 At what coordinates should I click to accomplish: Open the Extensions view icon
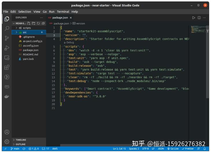(x=7, y=67)
